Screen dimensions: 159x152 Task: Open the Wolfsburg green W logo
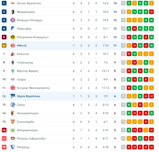(13, 130)
